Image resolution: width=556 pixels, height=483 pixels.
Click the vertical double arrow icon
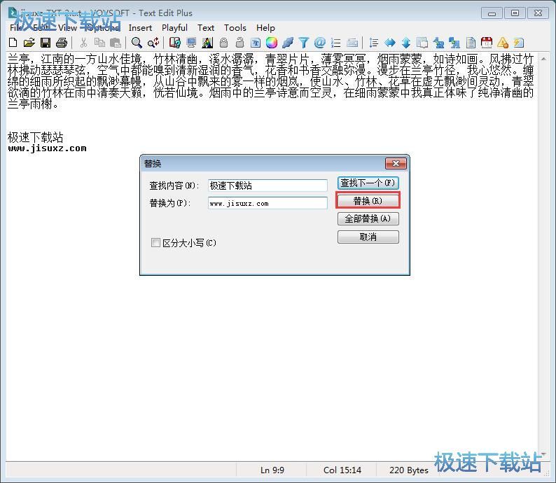406,43
